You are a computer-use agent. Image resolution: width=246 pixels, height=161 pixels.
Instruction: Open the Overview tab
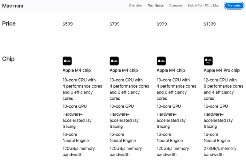pyautogui.click(x=135, y=6)
